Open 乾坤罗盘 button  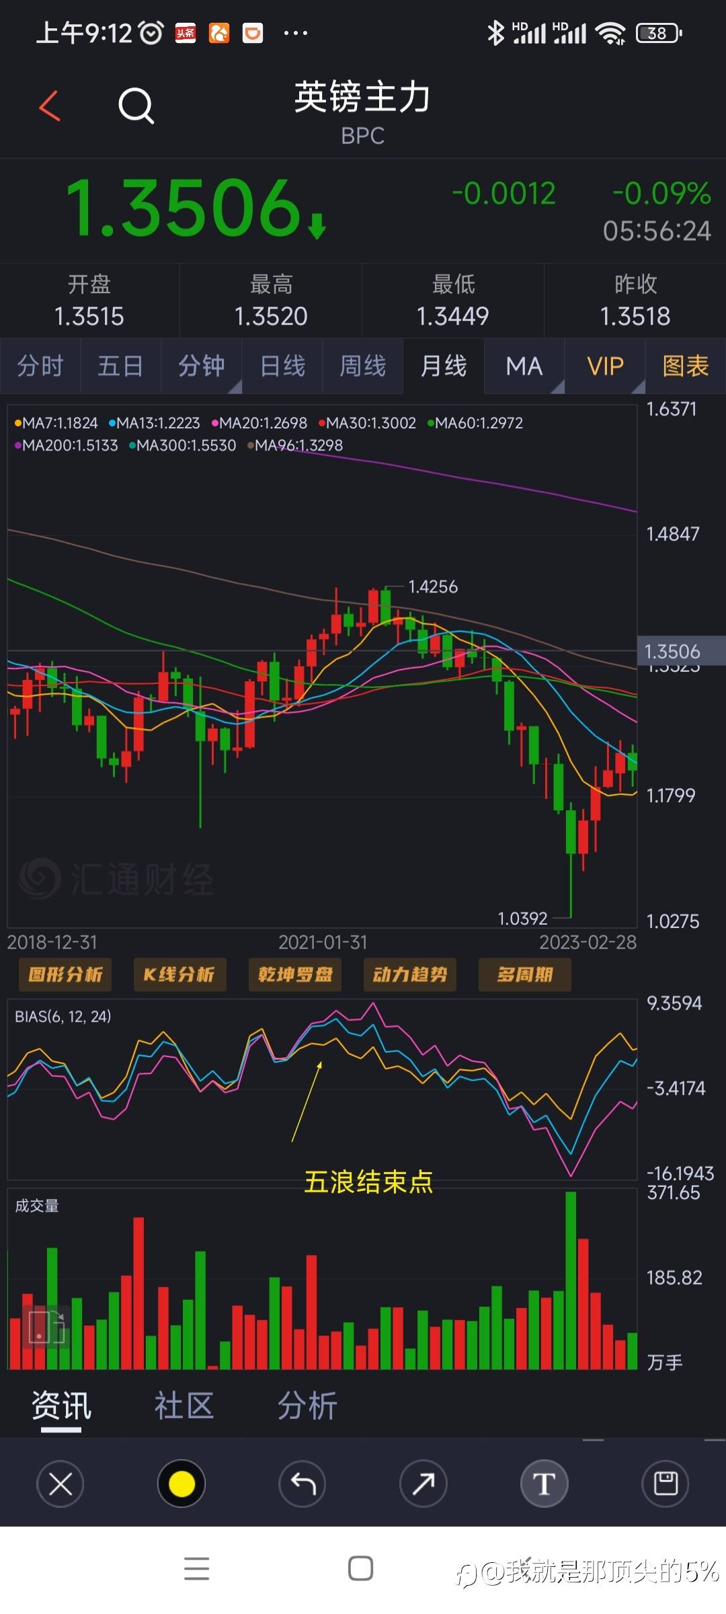coord(294,974)
